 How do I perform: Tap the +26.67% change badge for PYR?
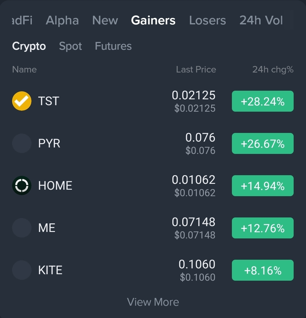click(x=263, y=143)
